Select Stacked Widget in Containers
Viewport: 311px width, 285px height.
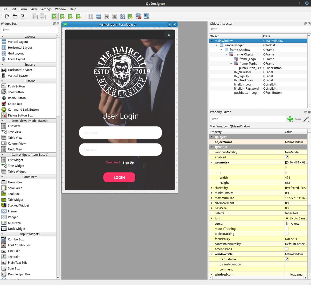(18, 205)
